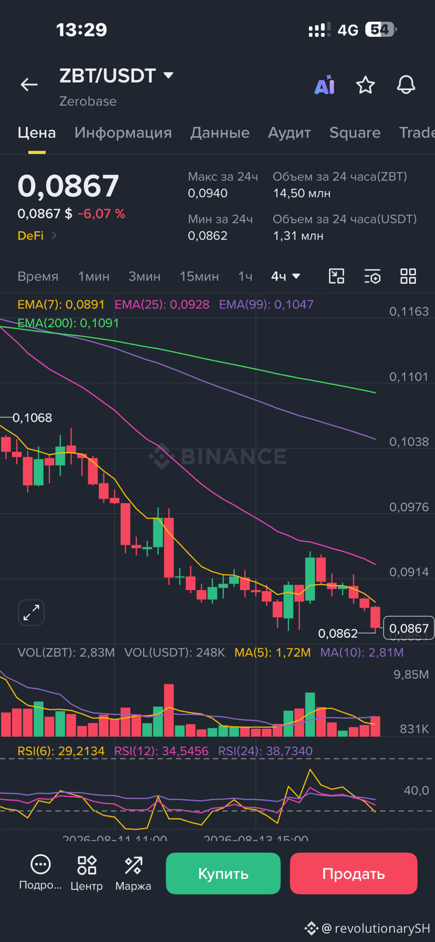Tap the VOL(USDT): 248K label
This screenshot has width=435, height=942.
coord(174,653)
